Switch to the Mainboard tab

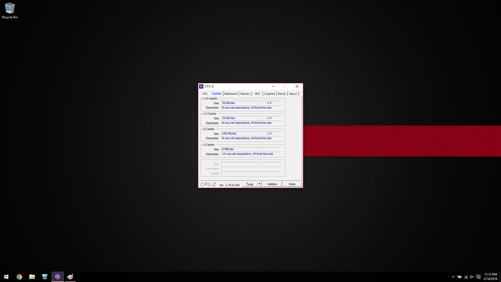pos(231,94)
